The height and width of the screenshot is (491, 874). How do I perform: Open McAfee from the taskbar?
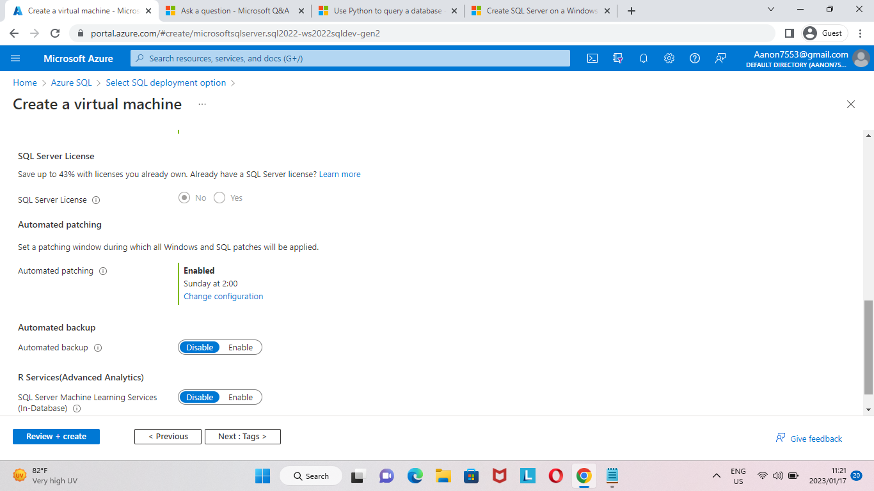[500, 476]
